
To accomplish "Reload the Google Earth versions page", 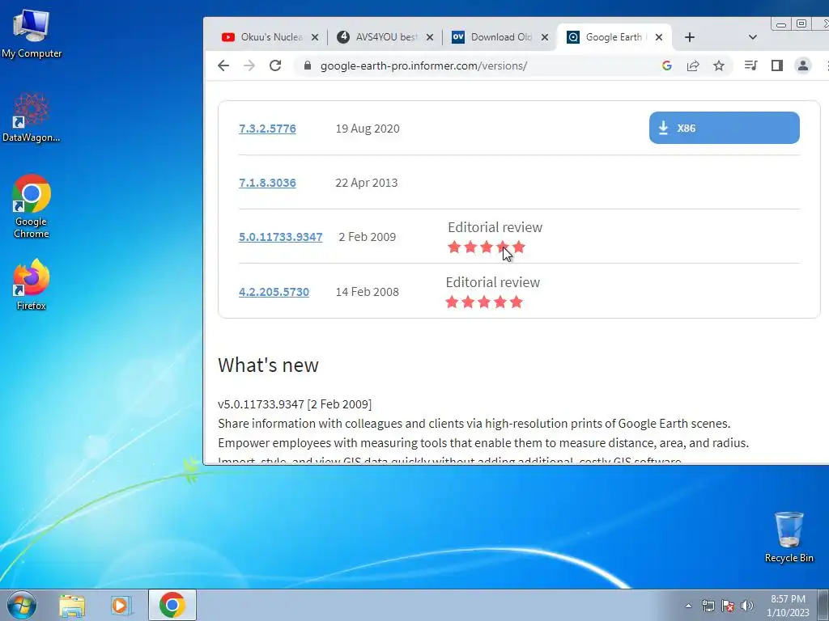I will [x=275, y=65].
